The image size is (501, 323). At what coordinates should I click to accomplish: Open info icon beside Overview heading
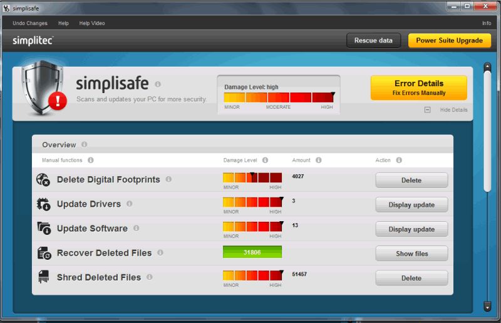[84, 144]
